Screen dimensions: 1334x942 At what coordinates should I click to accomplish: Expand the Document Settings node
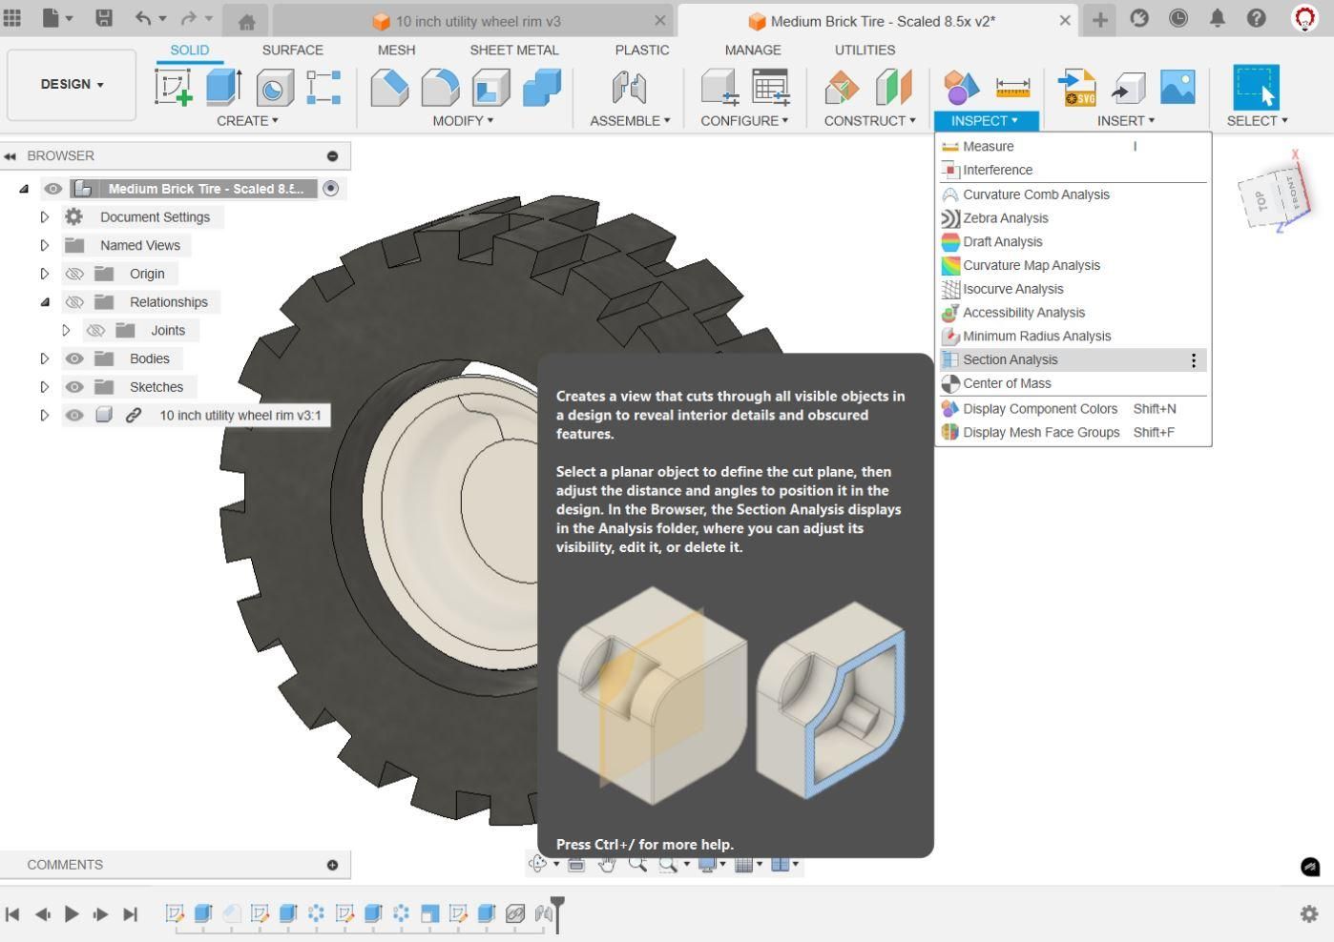click(44, 217)
